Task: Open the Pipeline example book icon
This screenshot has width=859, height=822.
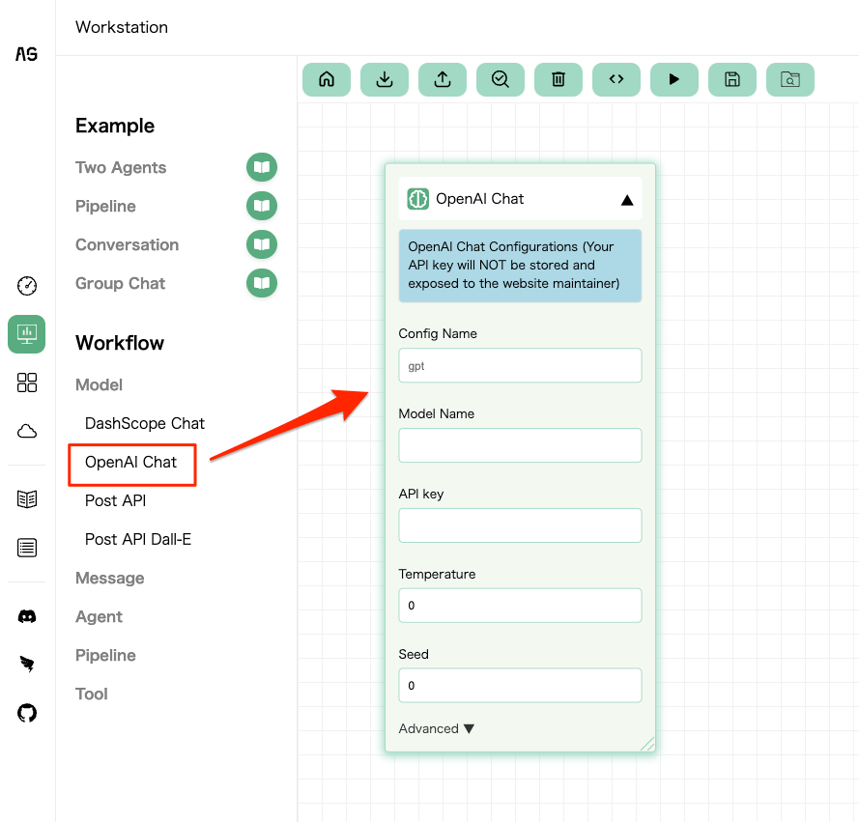Action: coord(262,206)
